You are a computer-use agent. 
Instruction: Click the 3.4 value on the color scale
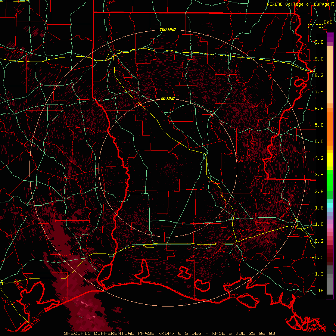point(319,174)
